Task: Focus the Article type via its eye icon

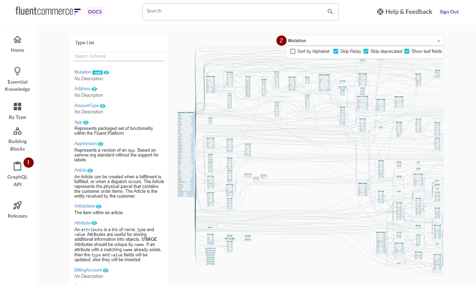Action: (90, 170)
